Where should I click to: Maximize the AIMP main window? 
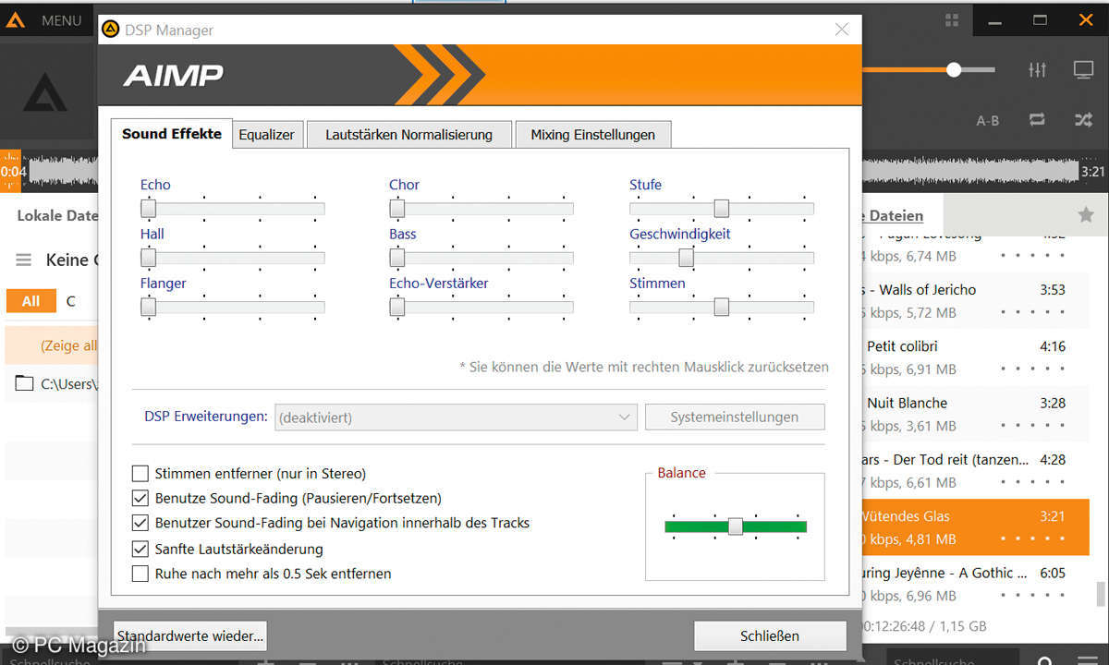tap(1041, 20)
